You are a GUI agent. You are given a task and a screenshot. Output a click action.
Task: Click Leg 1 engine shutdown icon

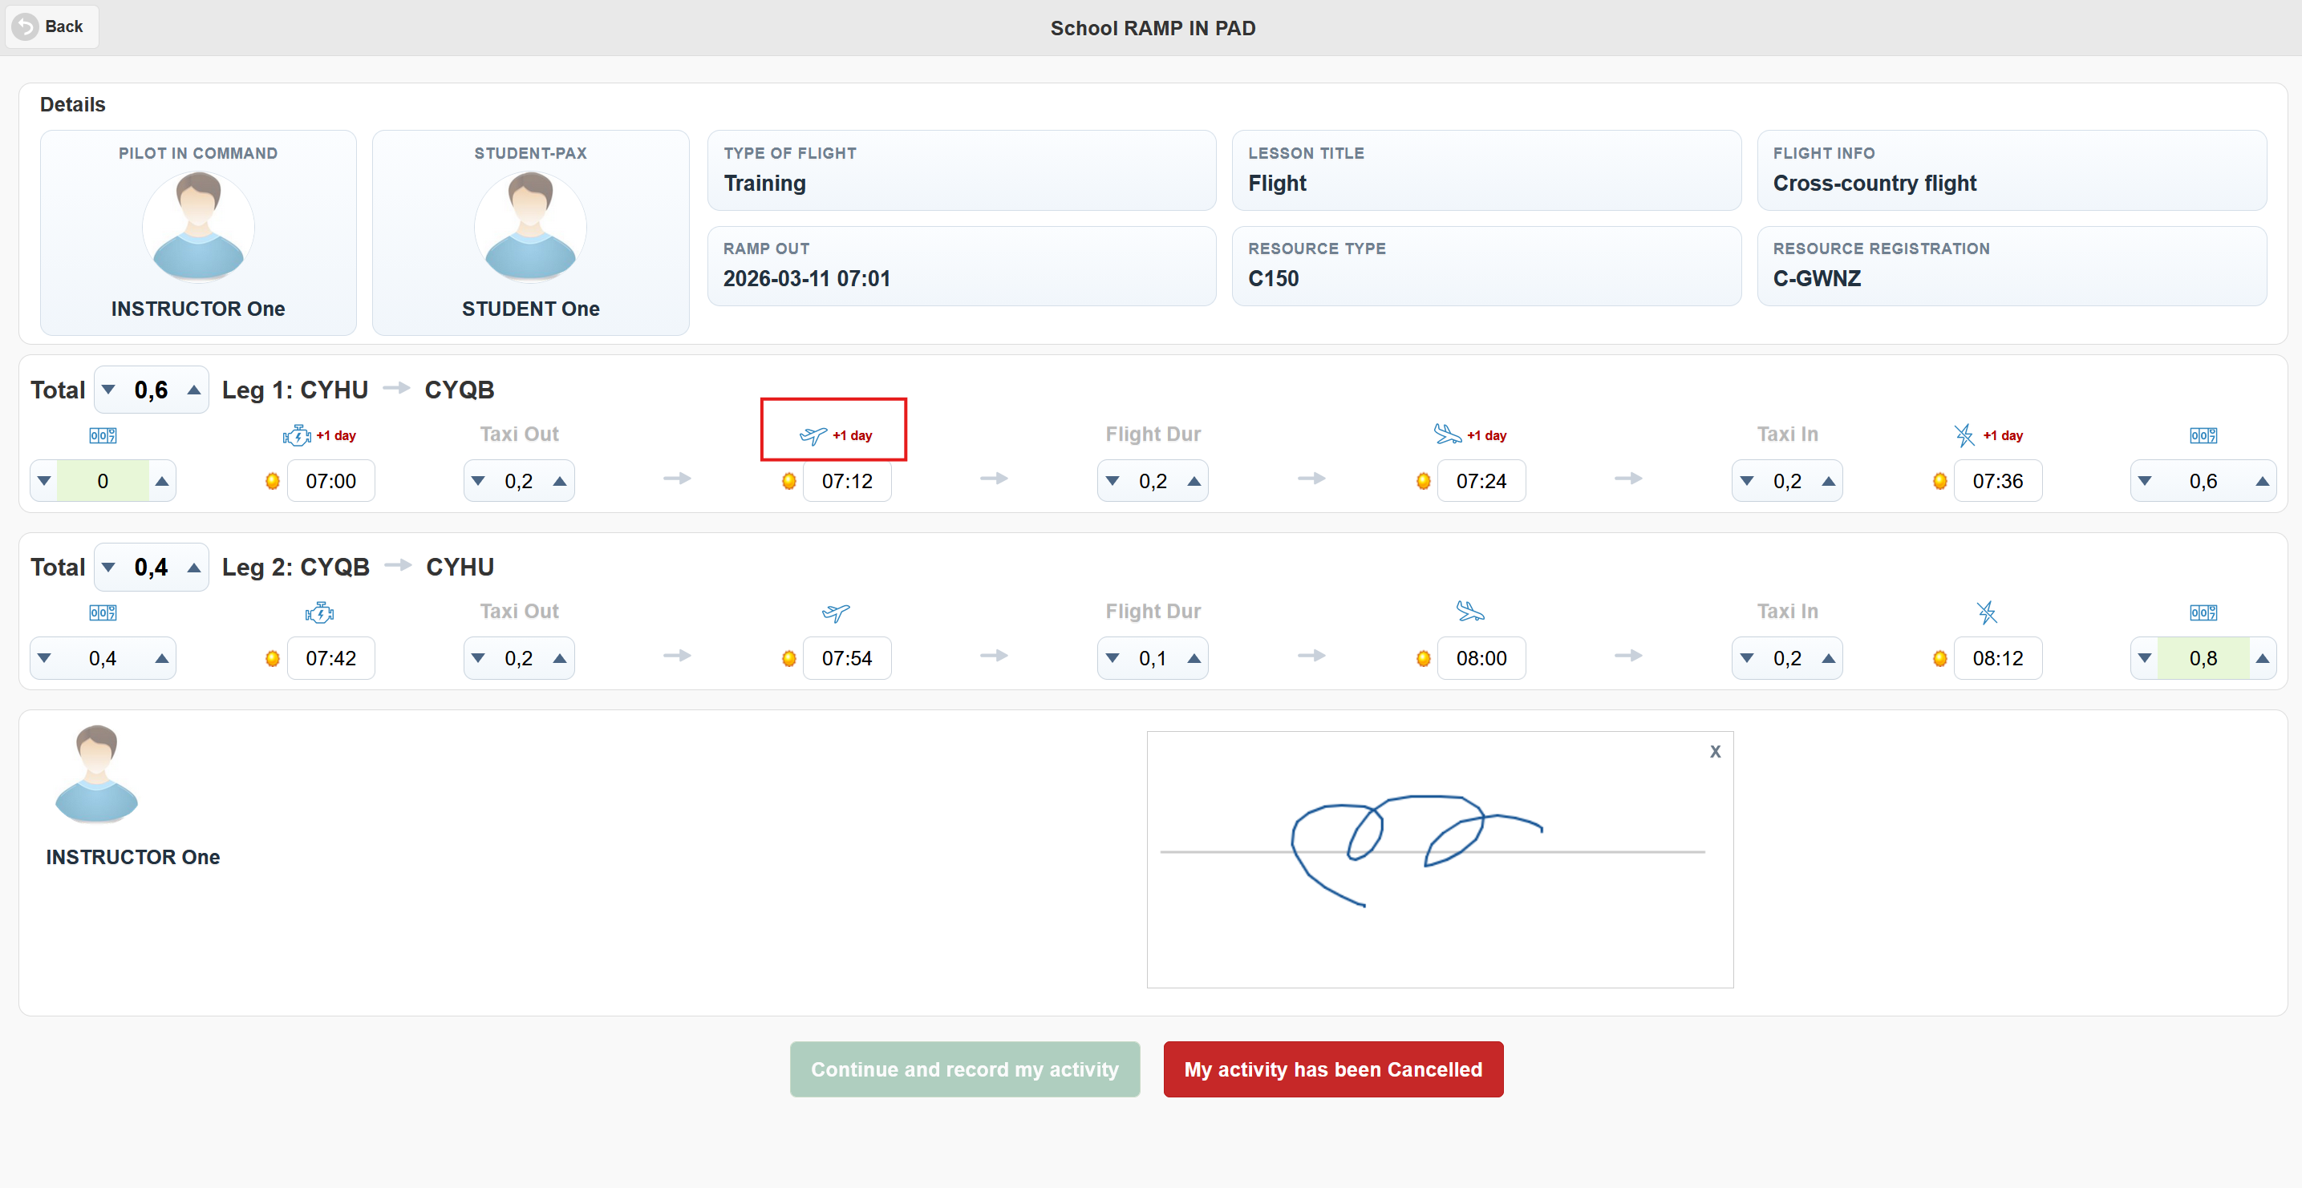[1964, 435]
